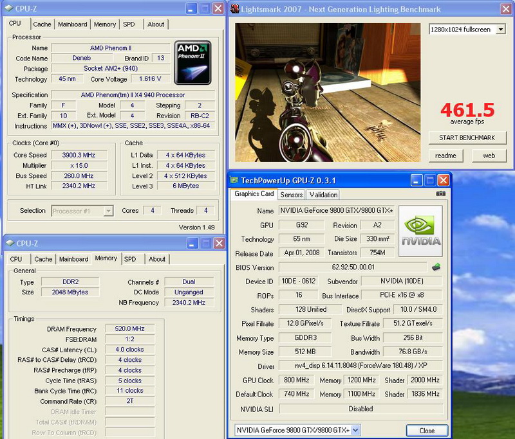Click the lower CPU-Z Memory window title icon
515x439 pixels.
pos(10,243)
